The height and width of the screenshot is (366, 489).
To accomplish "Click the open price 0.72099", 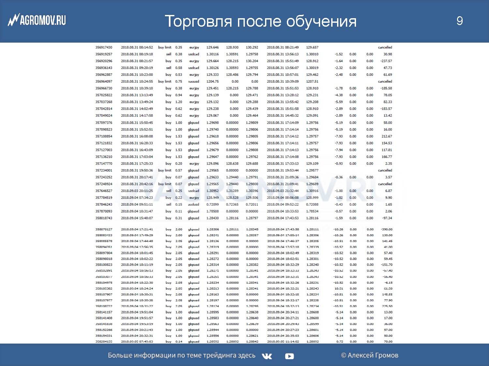I will tap(213, 205).
